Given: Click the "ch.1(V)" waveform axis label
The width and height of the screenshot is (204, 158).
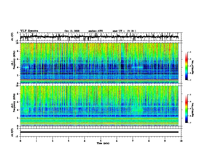Looking at the screenshot, I should click(x=12, y=37).
